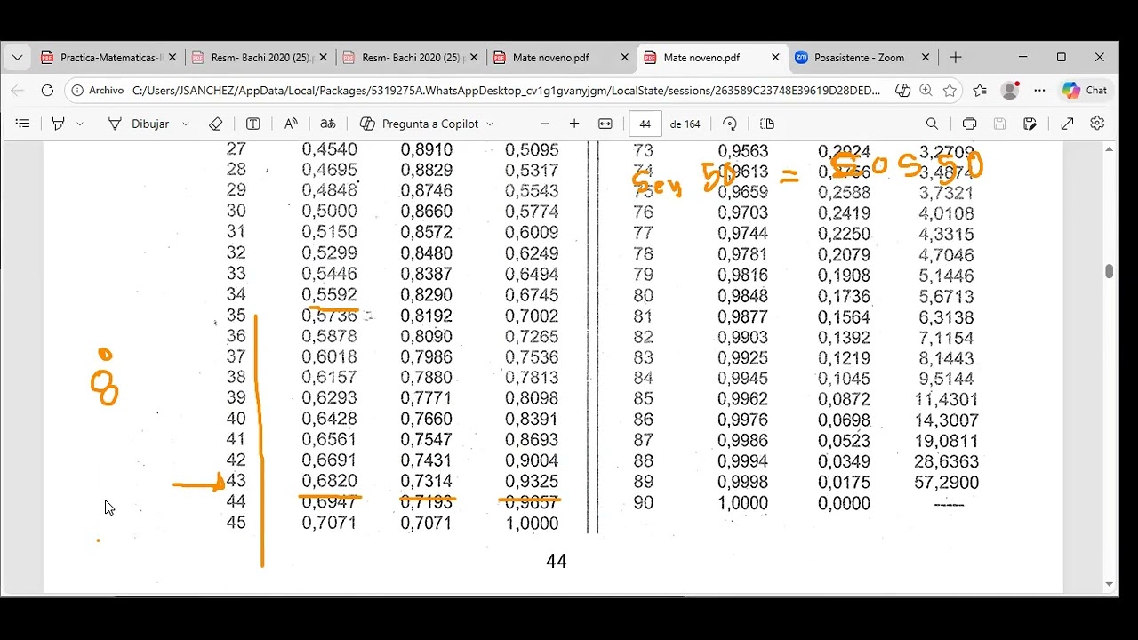This screenshot has height=640, width=1138.
Task: Open the translate document tool
Action: tap(328, 124)
